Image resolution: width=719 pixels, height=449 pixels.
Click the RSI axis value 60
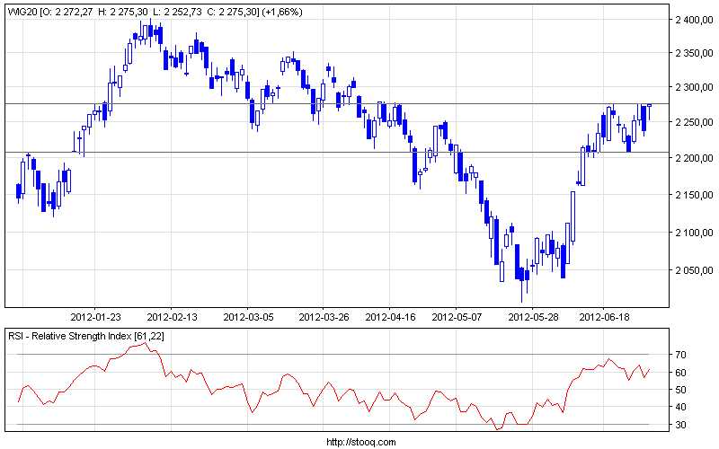click(x=680, y=373)
